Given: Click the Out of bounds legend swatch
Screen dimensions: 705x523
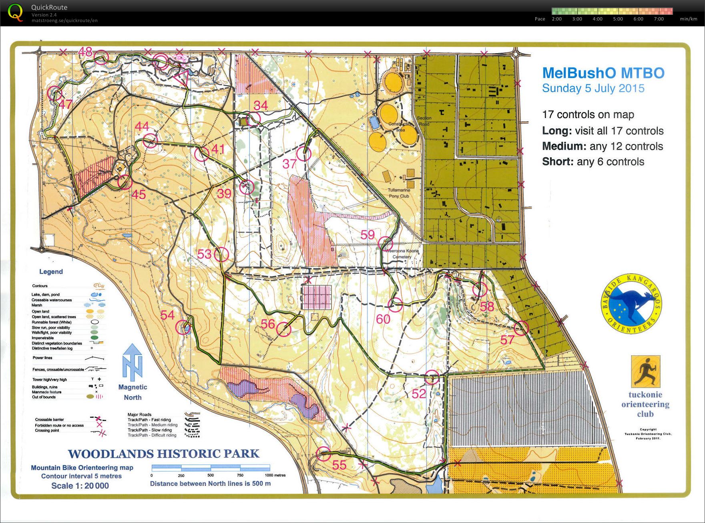Looking at the screenshot, I should (91, 397).
